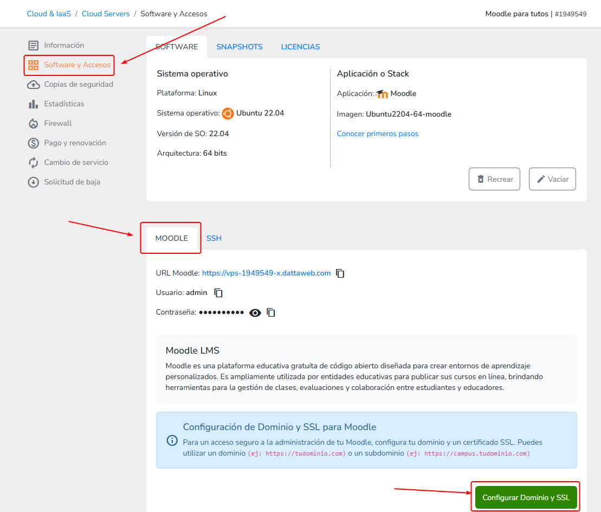The width and height of the screenshot is (601, 512).
Task: Click the Arquitectura: 64 bits text
Action: click(192, 153)
